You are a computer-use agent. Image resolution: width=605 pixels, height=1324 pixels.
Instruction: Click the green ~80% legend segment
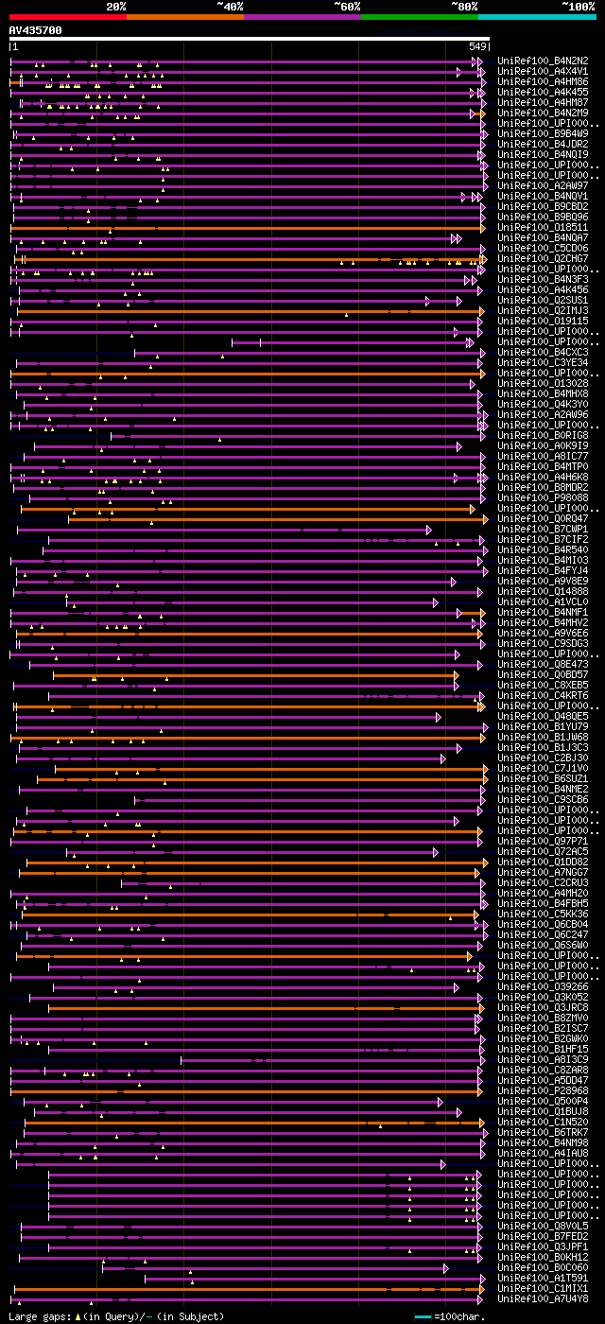pyautogui.click(x=420, y=17)
